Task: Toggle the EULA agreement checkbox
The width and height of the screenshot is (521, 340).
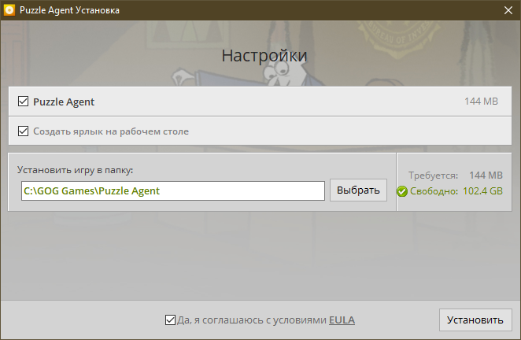Action: coord(170,320)
